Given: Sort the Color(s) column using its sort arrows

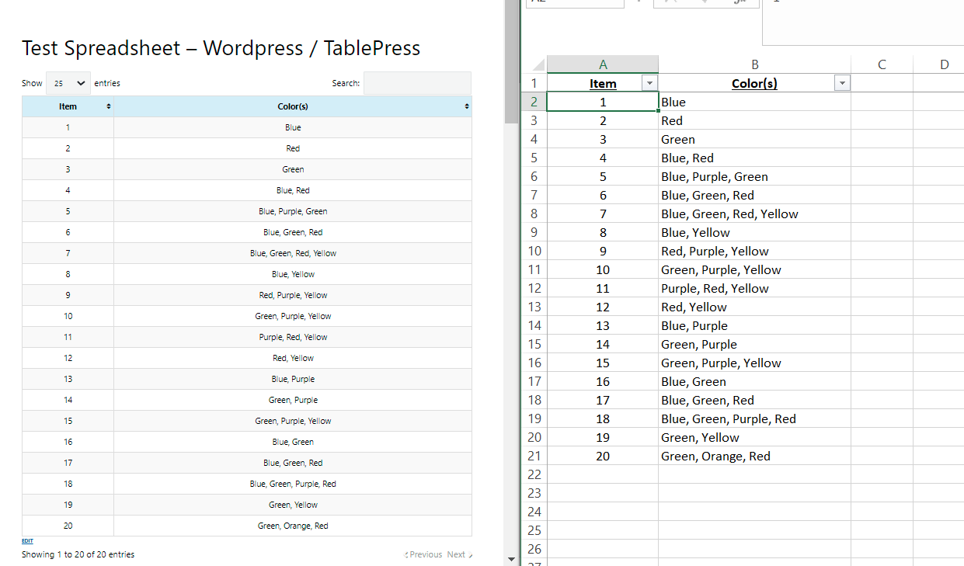Looking at the screenshot, I should point(465,106).
